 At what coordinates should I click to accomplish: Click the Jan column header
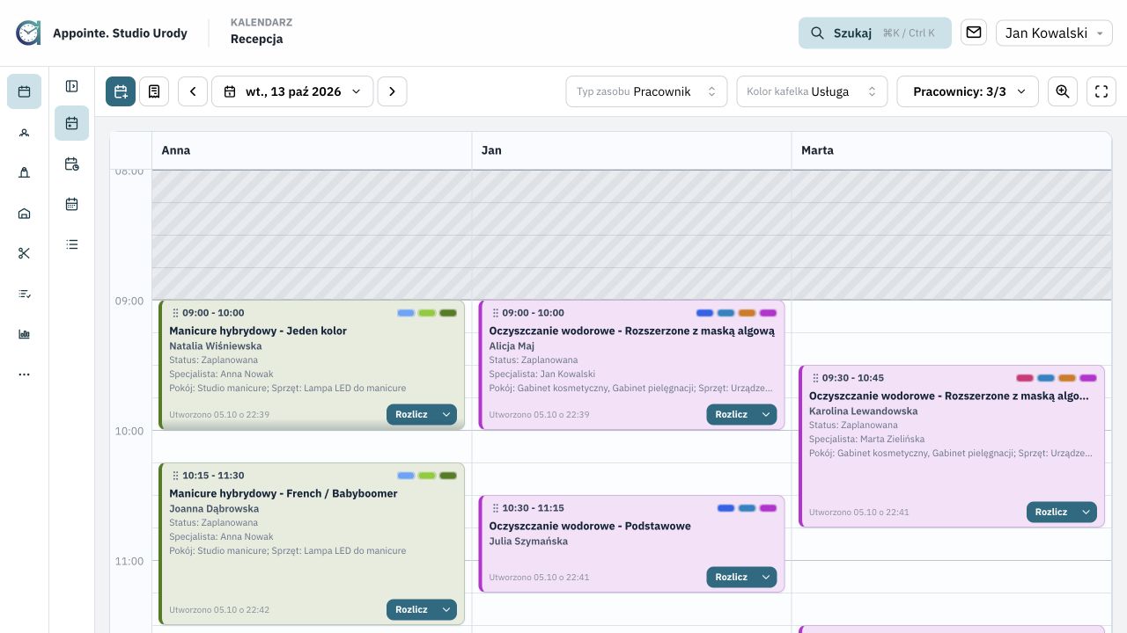coord(631,150)
